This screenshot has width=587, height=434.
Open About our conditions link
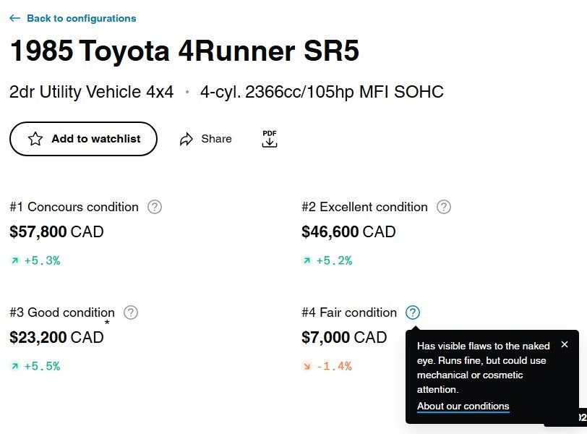[x=463, y=406]
